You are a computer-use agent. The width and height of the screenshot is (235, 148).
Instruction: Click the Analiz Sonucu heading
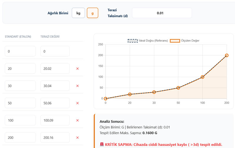tap(112, 122)
